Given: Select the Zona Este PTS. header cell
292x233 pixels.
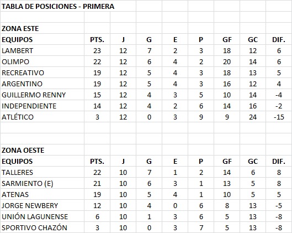Looking at the screenshot, I should coord(97,40).
